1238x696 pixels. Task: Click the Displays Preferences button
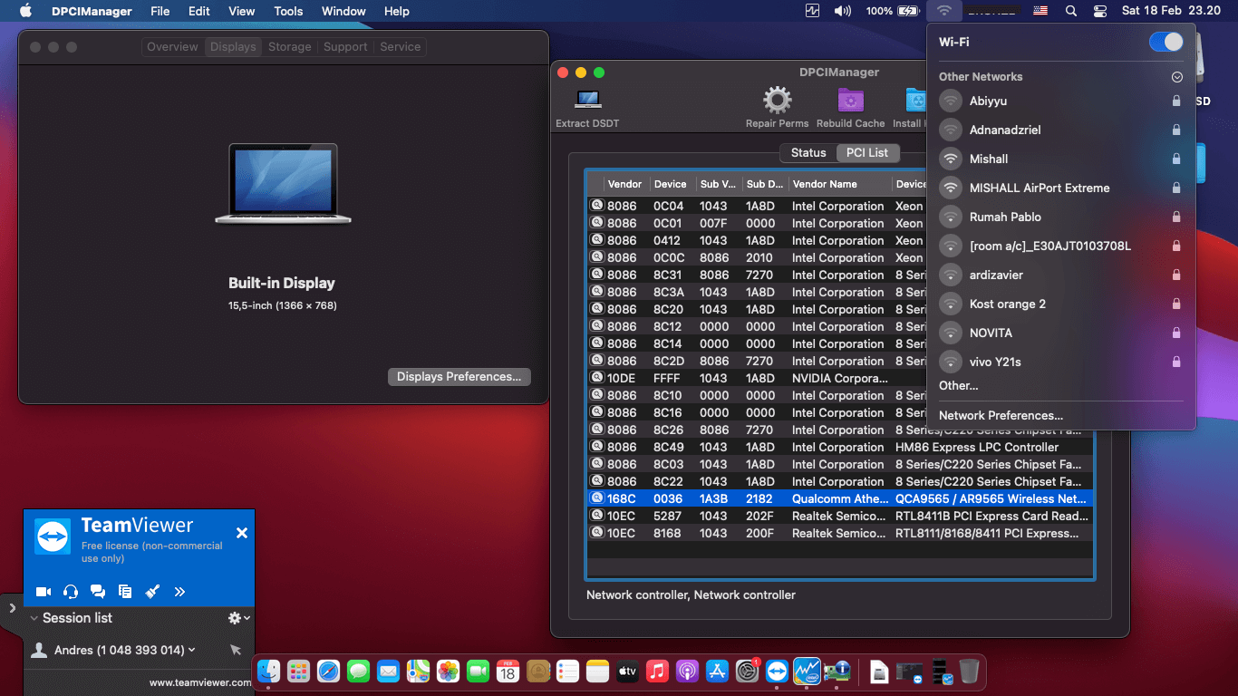(x=459, y=376)
